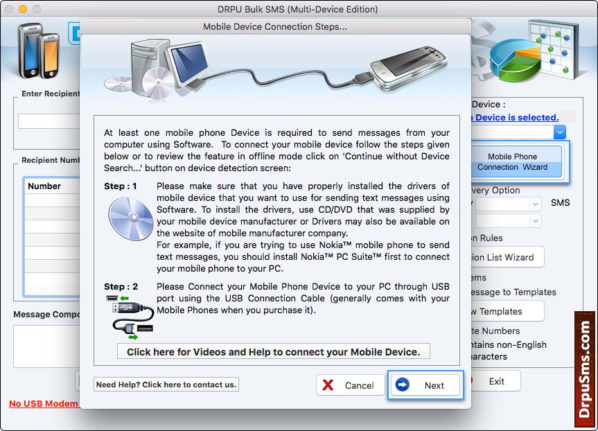Click the Step 1 CD disc icon
This screenshot has height=431, width=598.
point(131,219)
